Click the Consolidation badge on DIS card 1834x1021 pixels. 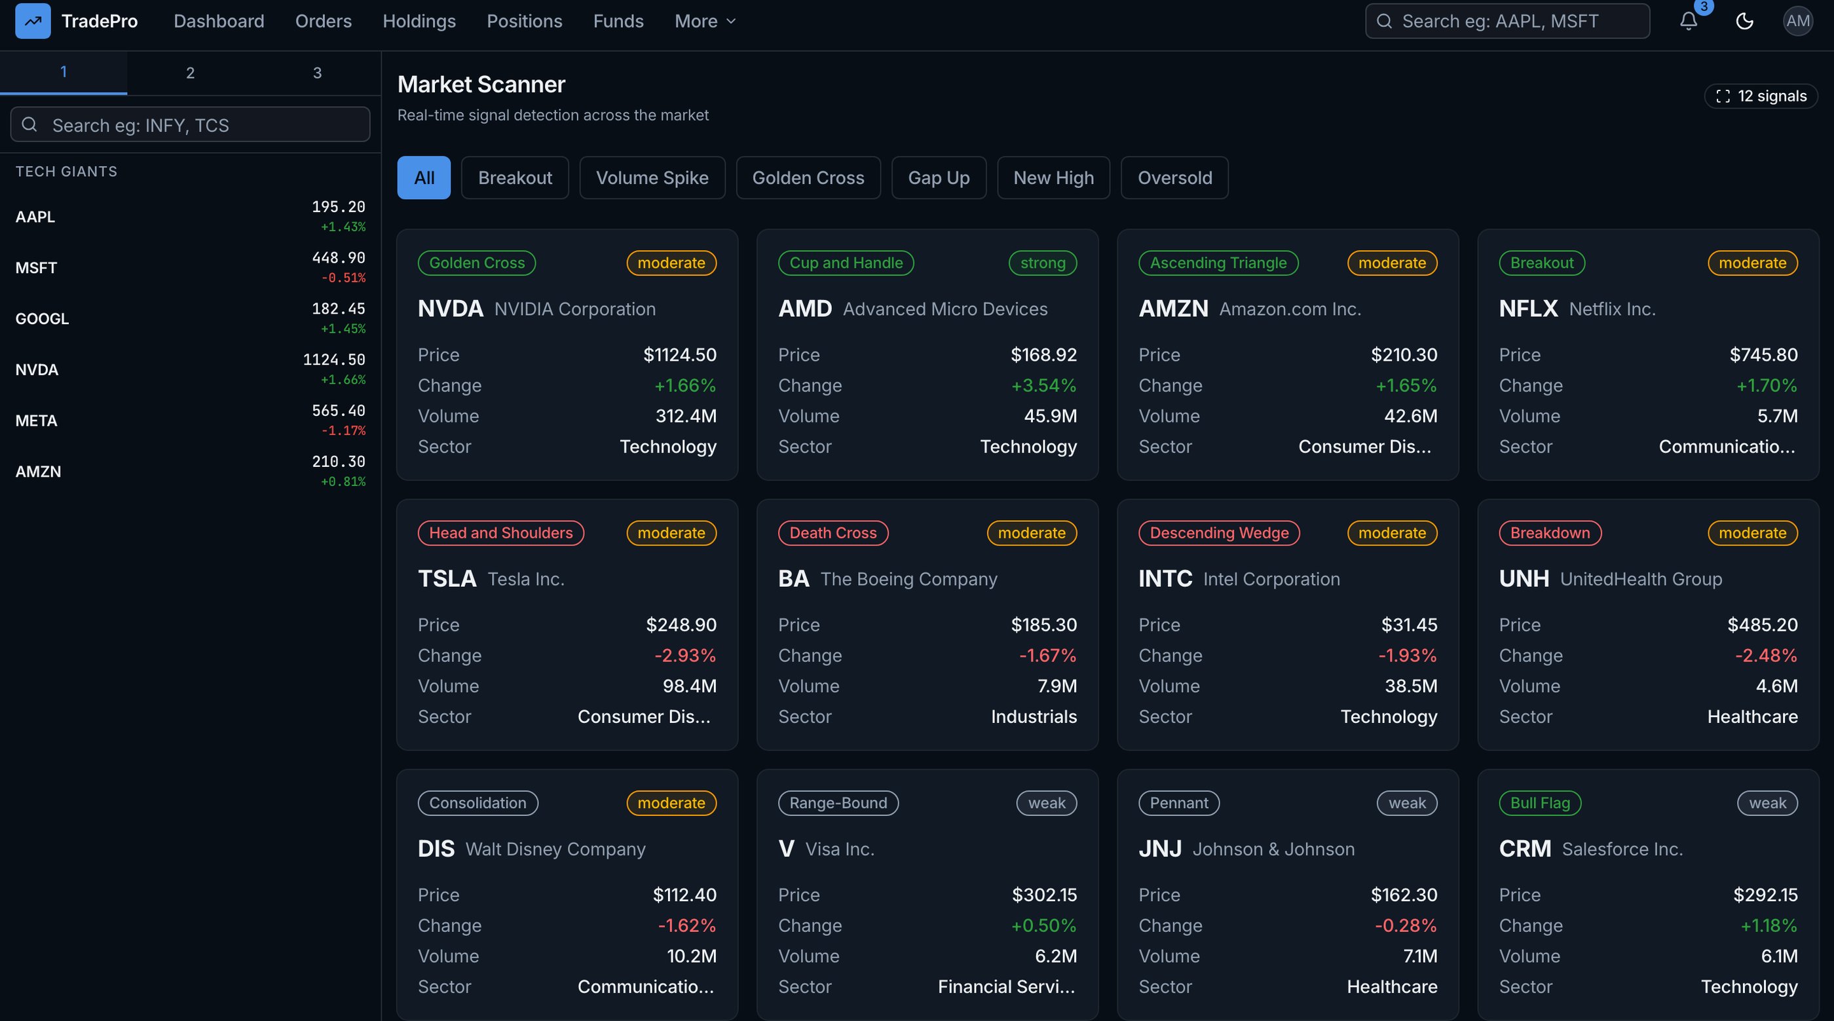(x=477, y=802)
